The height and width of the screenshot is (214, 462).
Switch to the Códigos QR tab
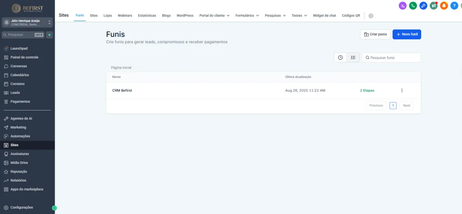coord(351,15)
